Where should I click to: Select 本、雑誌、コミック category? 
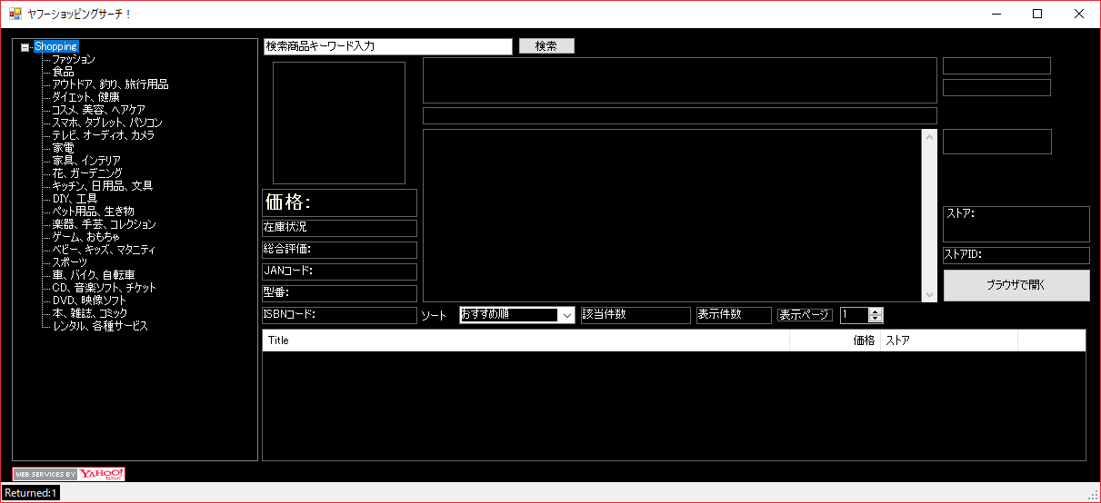(x=89, y=313)
